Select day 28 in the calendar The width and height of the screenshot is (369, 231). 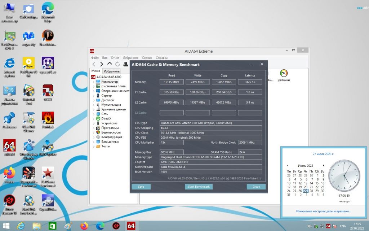[311, 191]
